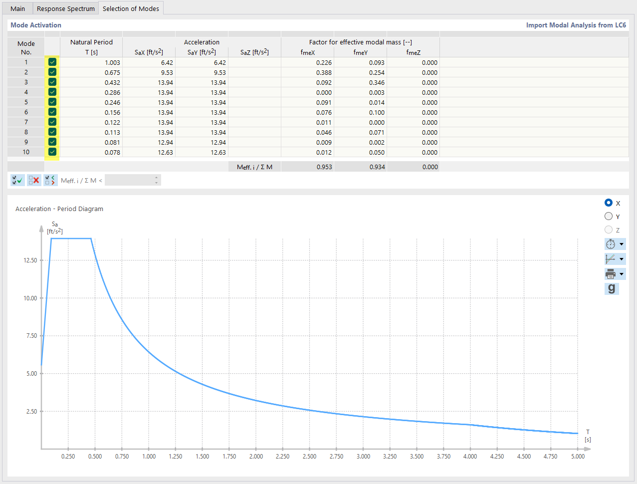Open the stopwatch icon's dropdown arrow

(622, 244)
